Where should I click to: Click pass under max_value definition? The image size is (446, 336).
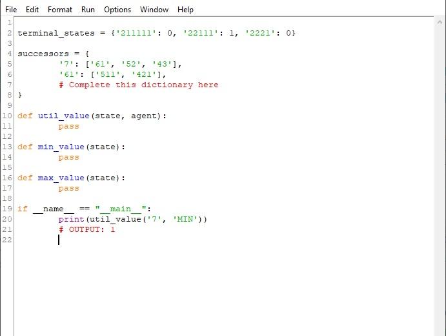click(69, 189)
